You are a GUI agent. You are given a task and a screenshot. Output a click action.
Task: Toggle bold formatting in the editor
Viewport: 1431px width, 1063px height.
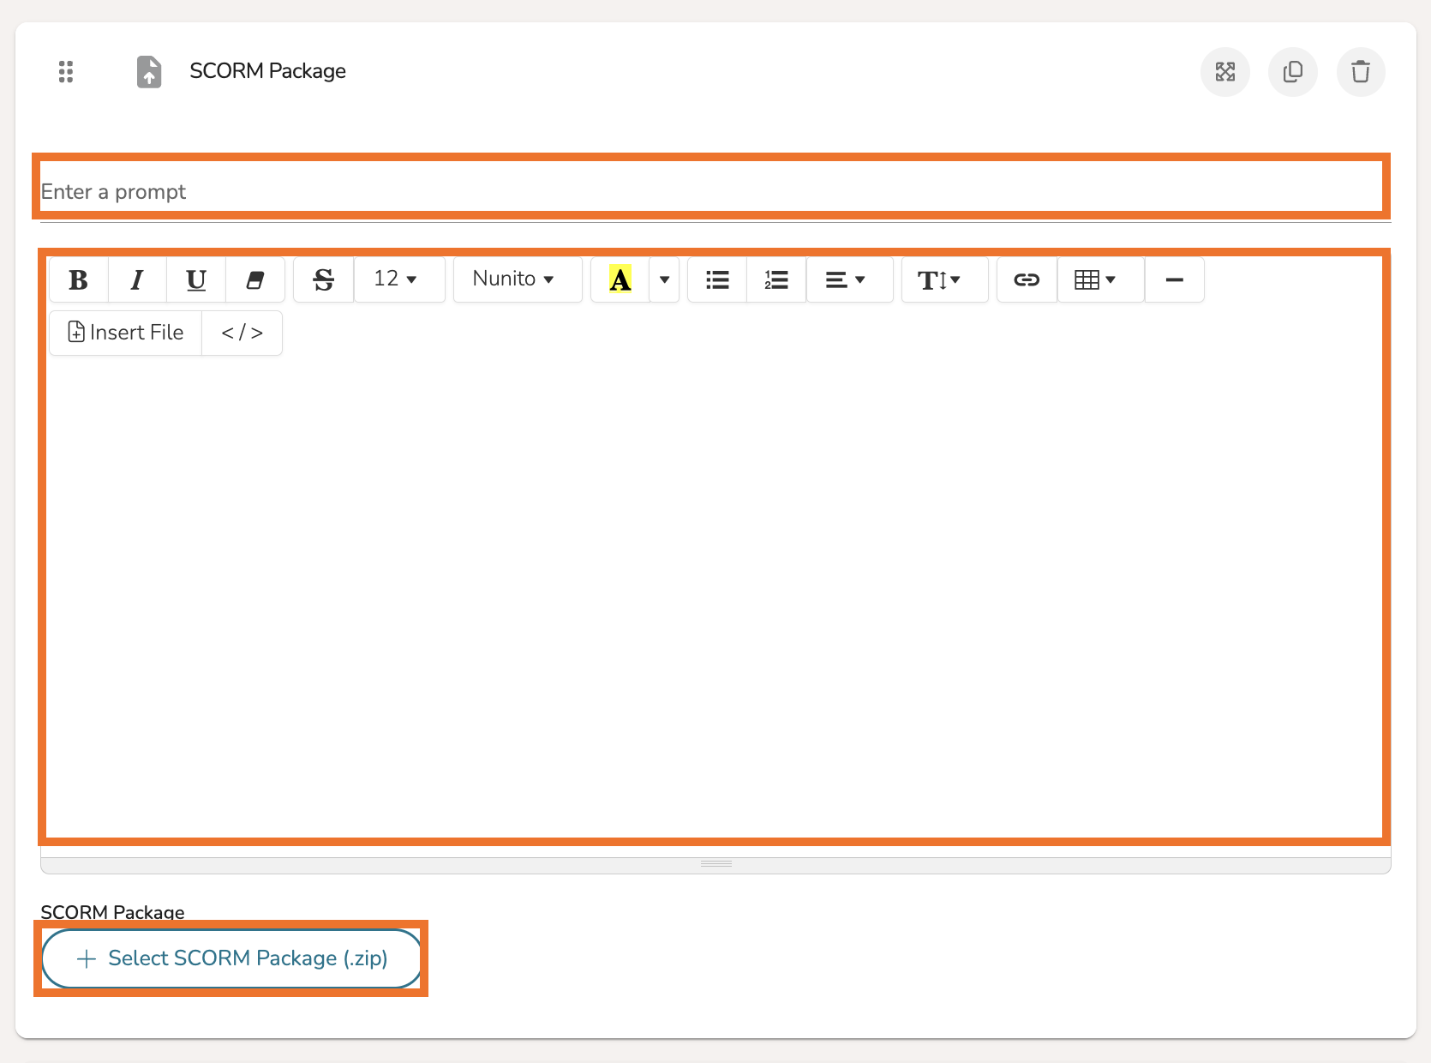point(79,279)
